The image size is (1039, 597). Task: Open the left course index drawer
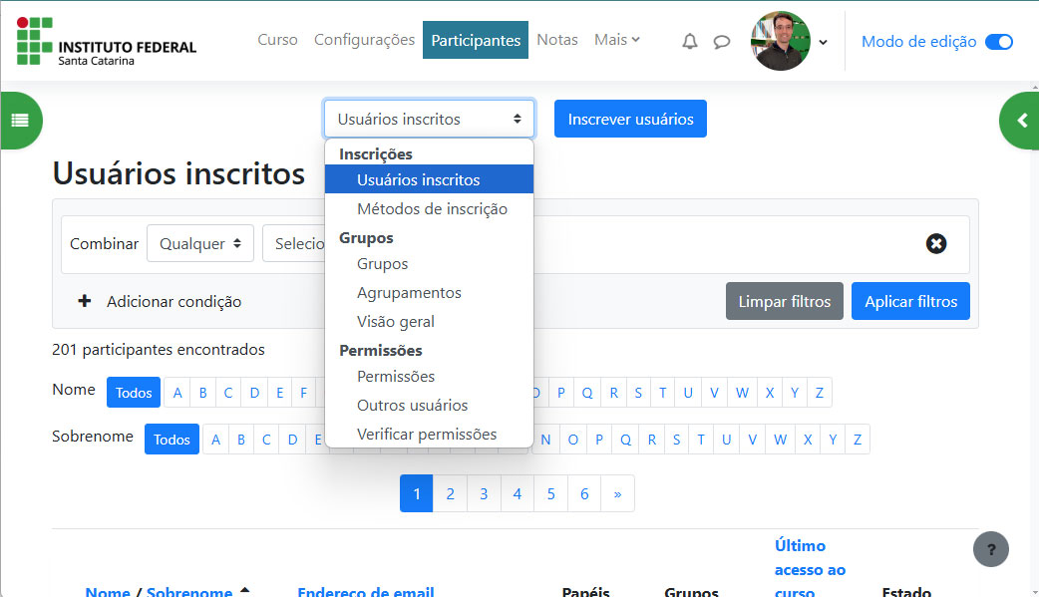pyautogui.click(x=20, y=120)
